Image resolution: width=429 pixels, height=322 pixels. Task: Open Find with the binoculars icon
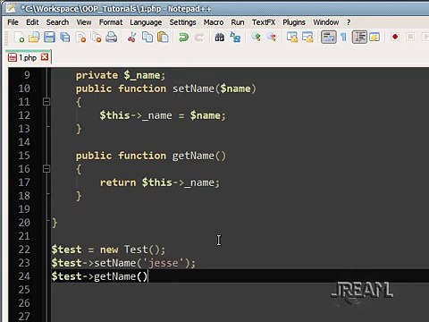point(220,38)
